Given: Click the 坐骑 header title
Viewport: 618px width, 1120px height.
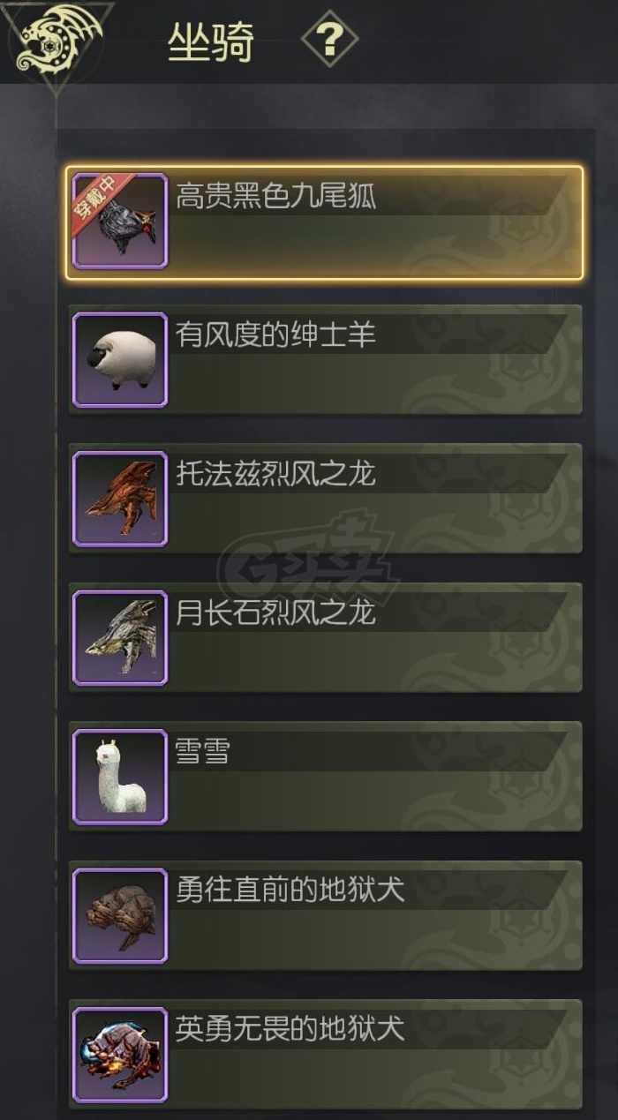Looking at the screenshot, I should (x=211, y=41).
